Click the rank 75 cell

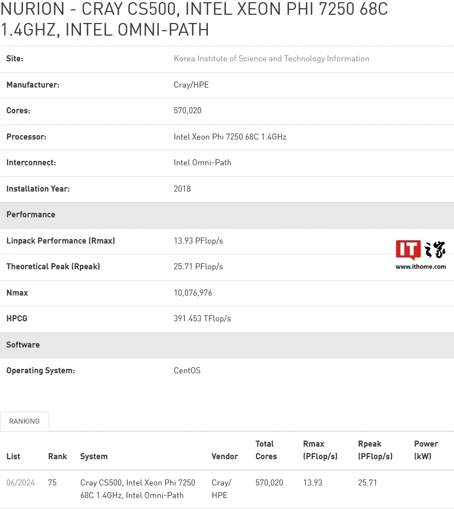click(x=53, y=483)
